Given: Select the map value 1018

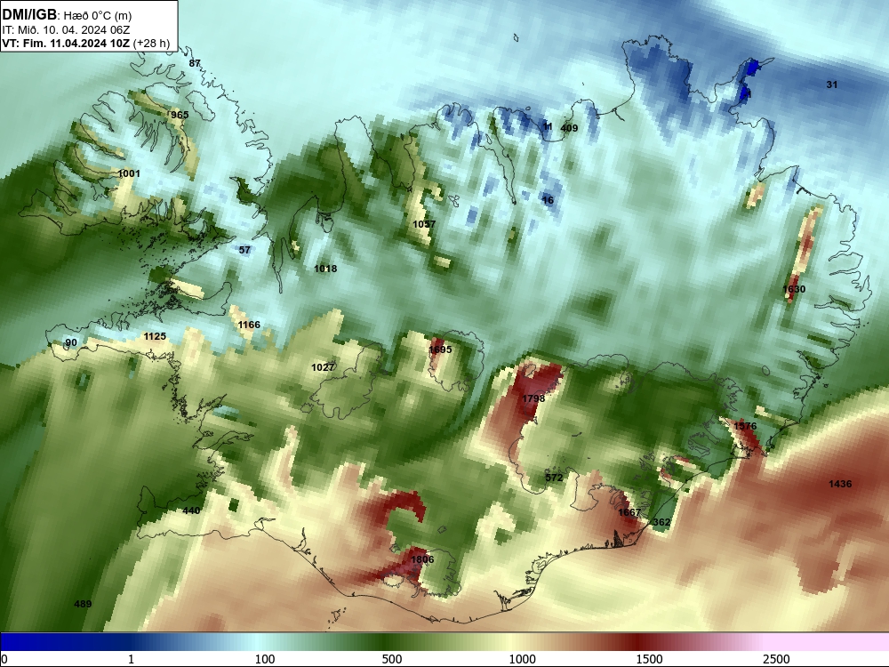Looking at the screenshot, I should (x=325, y=269).
